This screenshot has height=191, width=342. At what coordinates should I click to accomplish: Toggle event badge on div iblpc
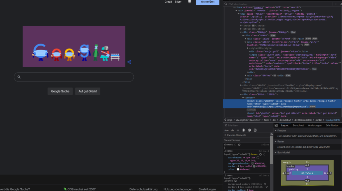[308, 39]
